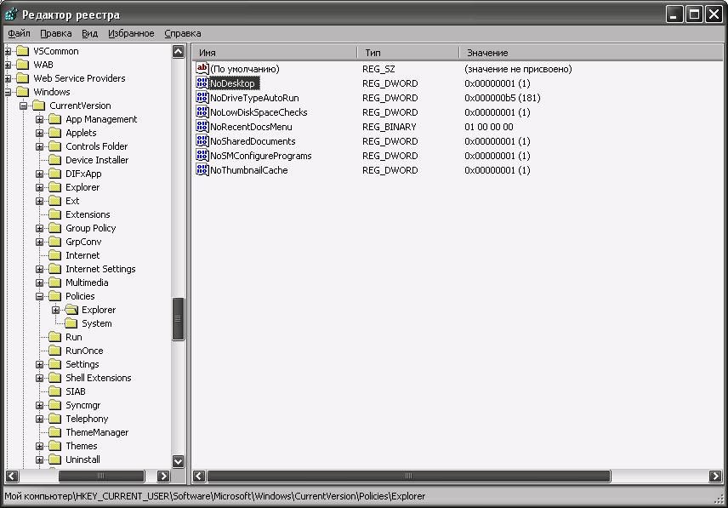Expand the Internet Settings key
This screenshot has height=508, width=728.
tap(39, 269)
